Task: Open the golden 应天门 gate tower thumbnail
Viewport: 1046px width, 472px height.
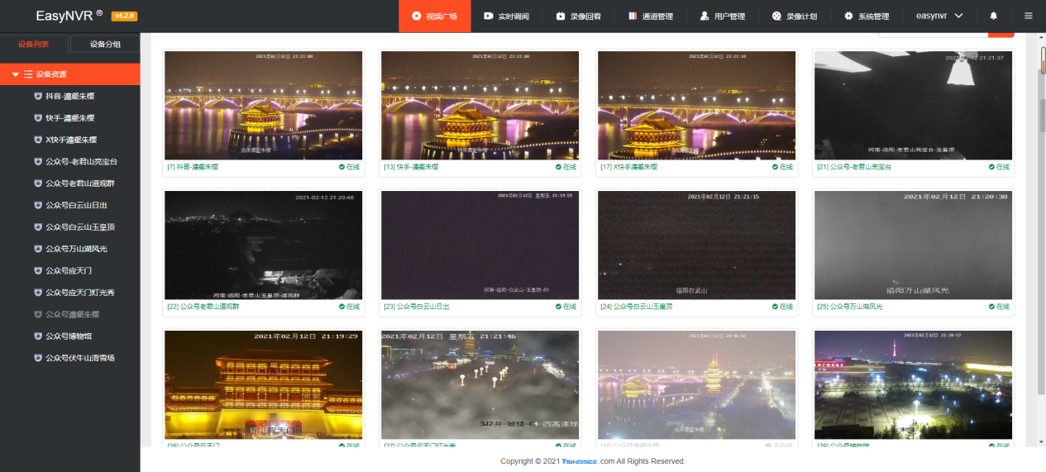Action: [264, 384]
